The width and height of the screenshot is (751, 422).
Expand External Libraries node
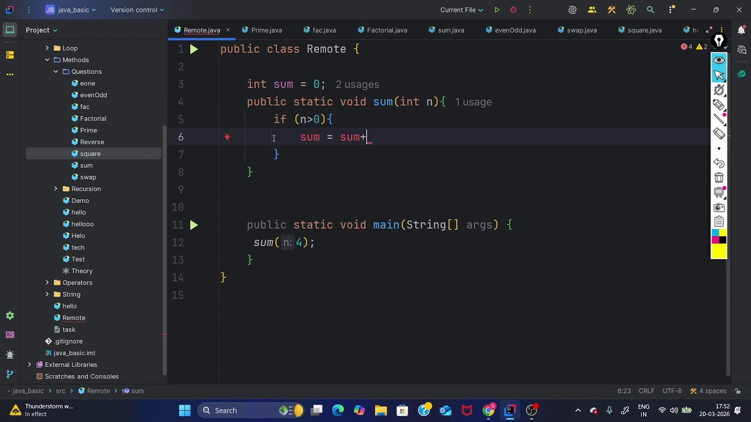tap(30, 365)
